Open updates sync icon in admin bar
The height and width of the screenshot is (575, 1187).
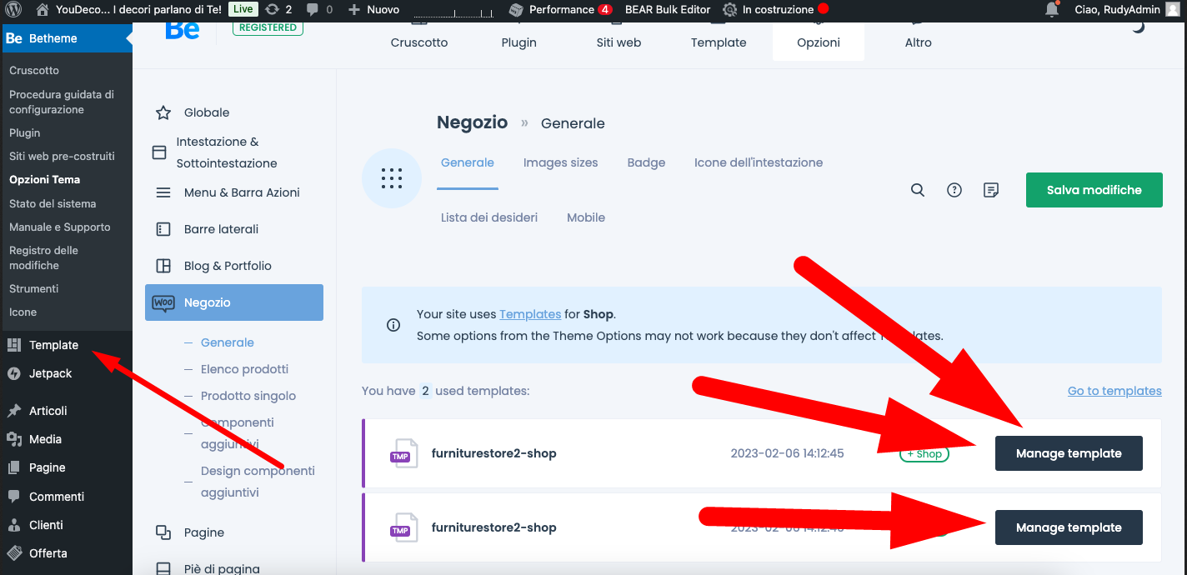pos(272,9)
